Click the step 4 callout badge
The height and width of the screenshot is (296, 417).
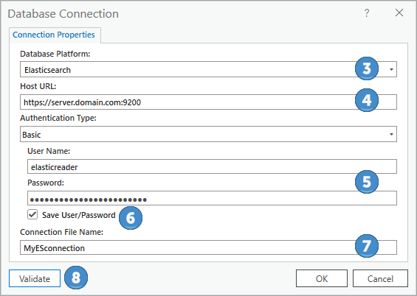pyautogui.click(x=367, y=100)
